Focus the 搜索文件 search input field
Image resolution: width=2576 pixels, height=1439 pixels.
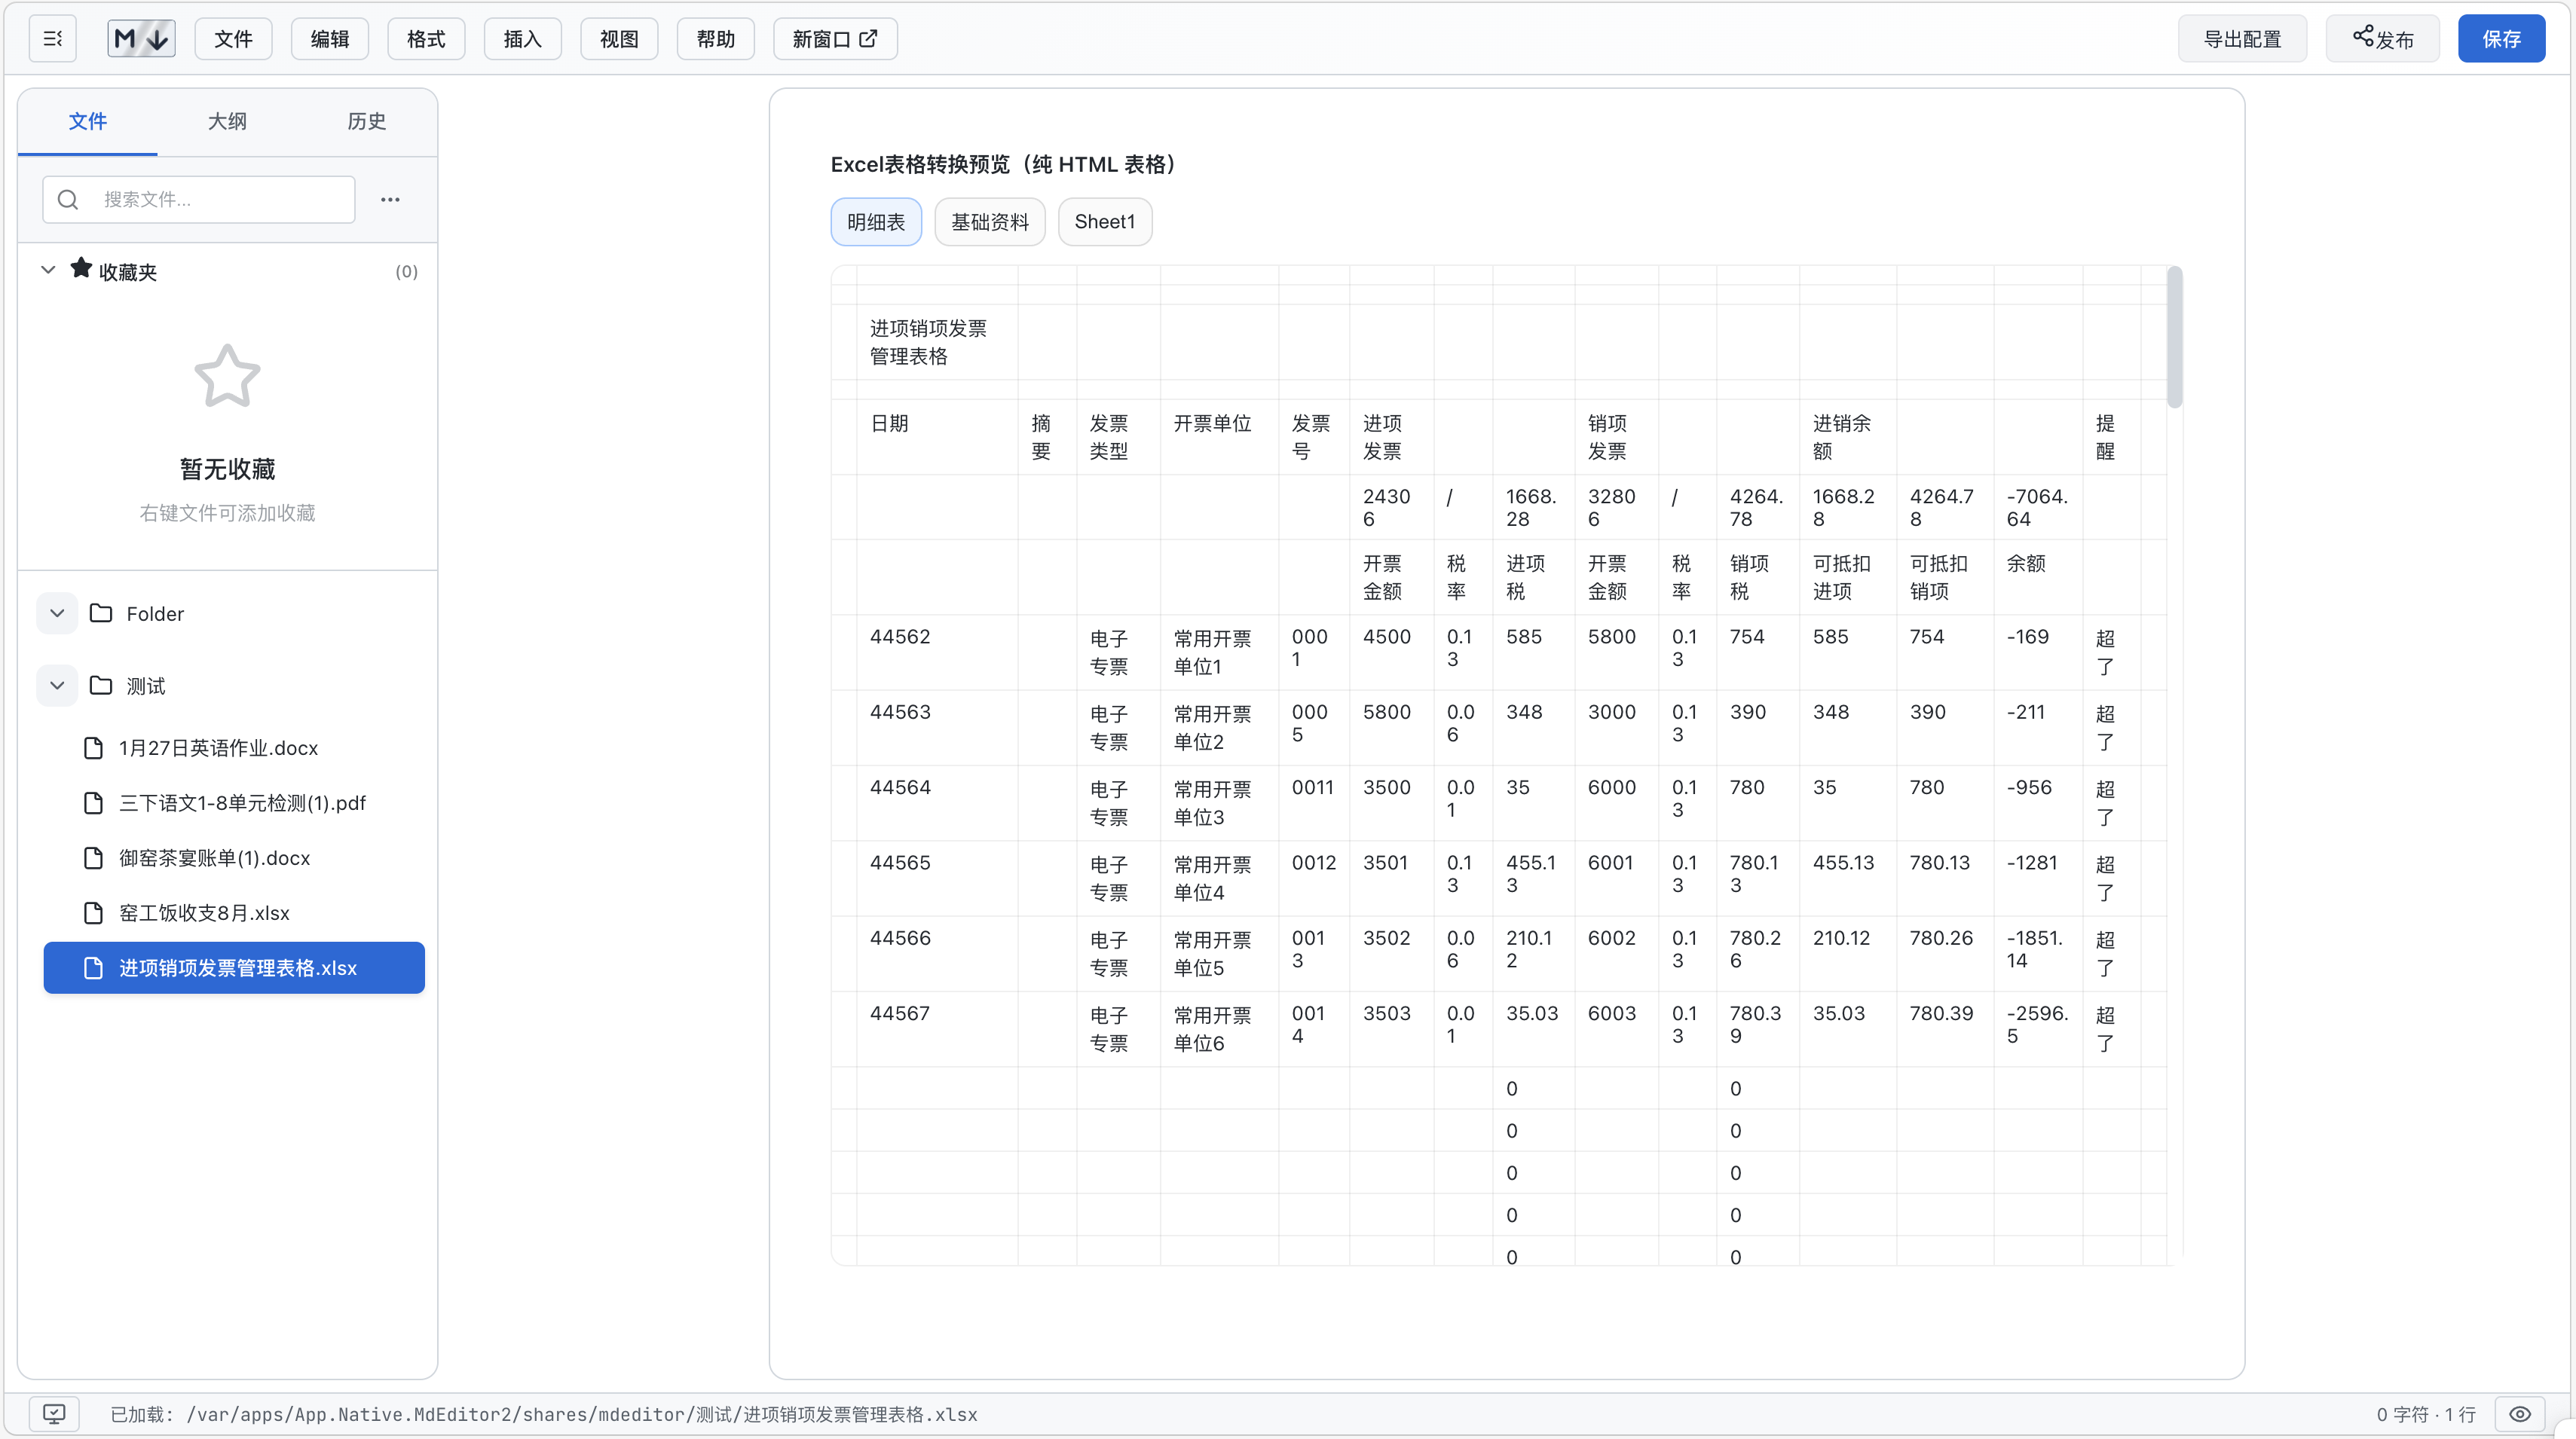click(x=220, y=200)
